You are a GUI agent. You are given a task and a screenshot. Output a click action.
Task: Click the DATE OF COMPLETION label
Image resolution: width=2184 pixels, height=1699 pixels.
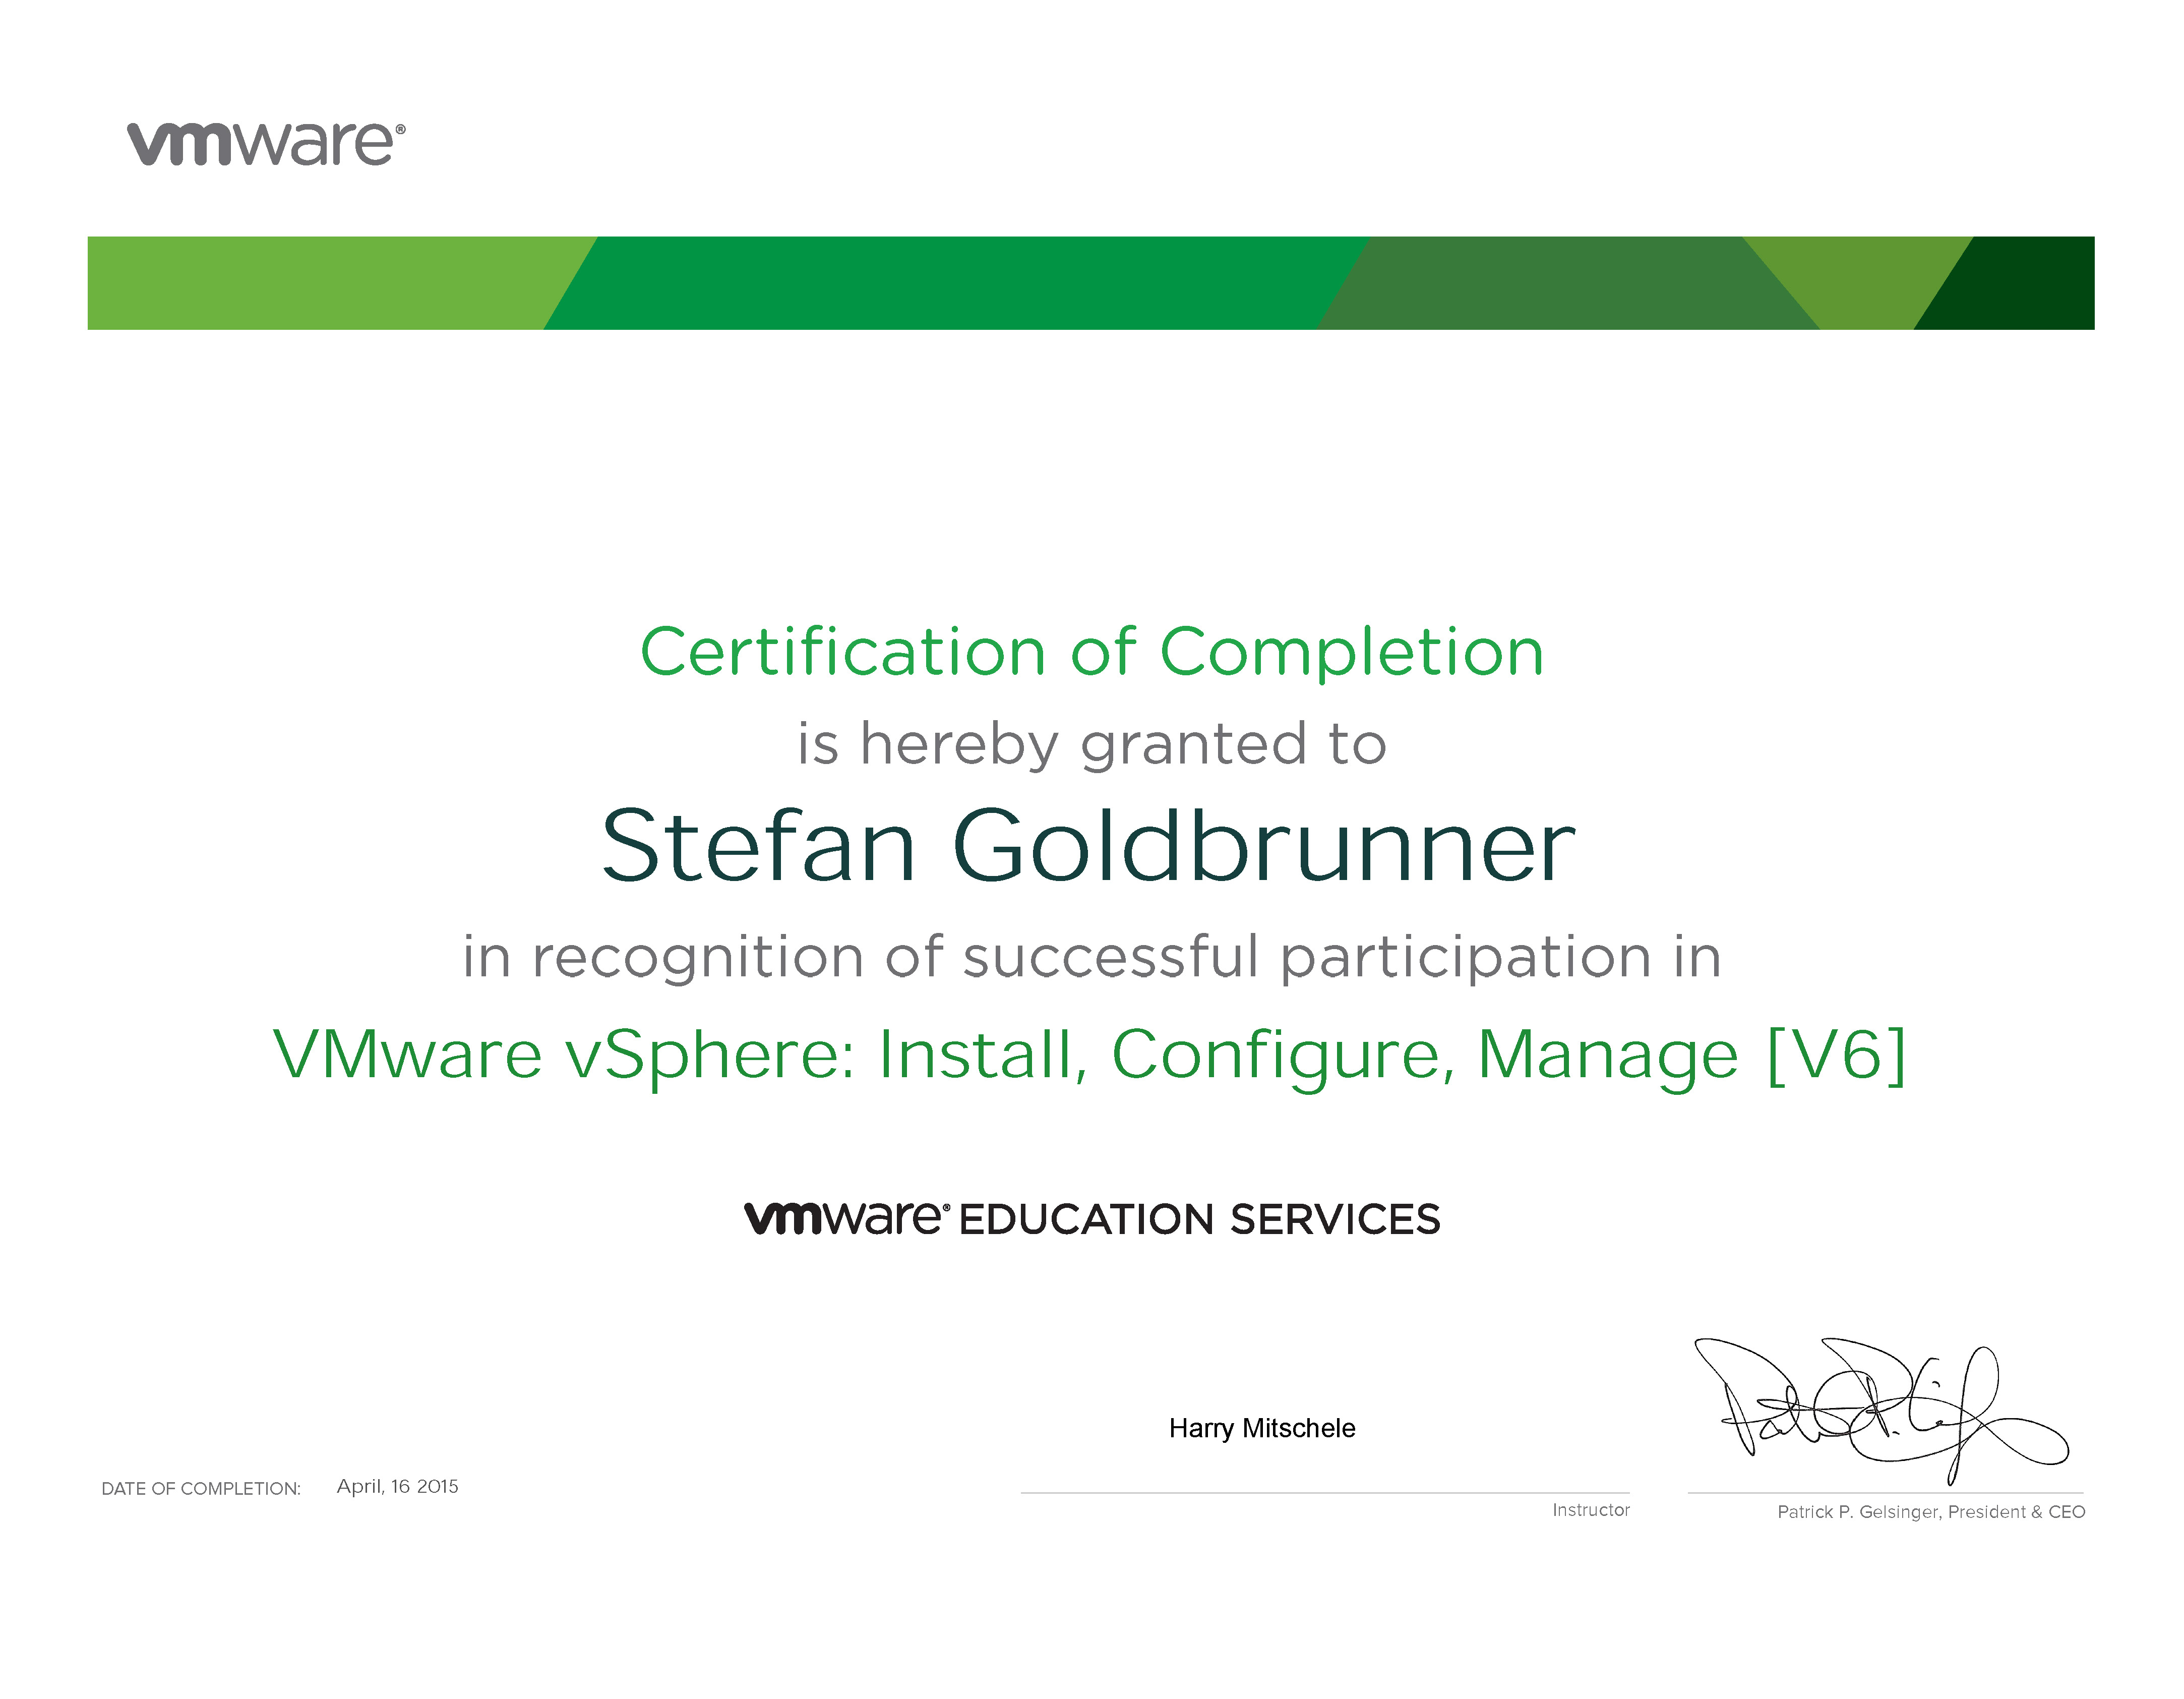pos(201,1489)
